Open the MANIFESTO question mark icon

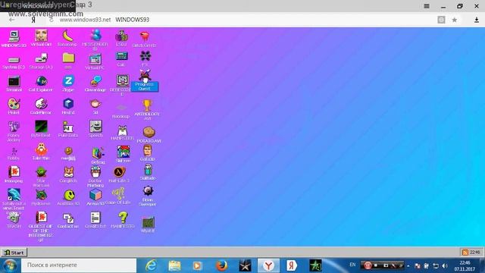click(123, 218)
